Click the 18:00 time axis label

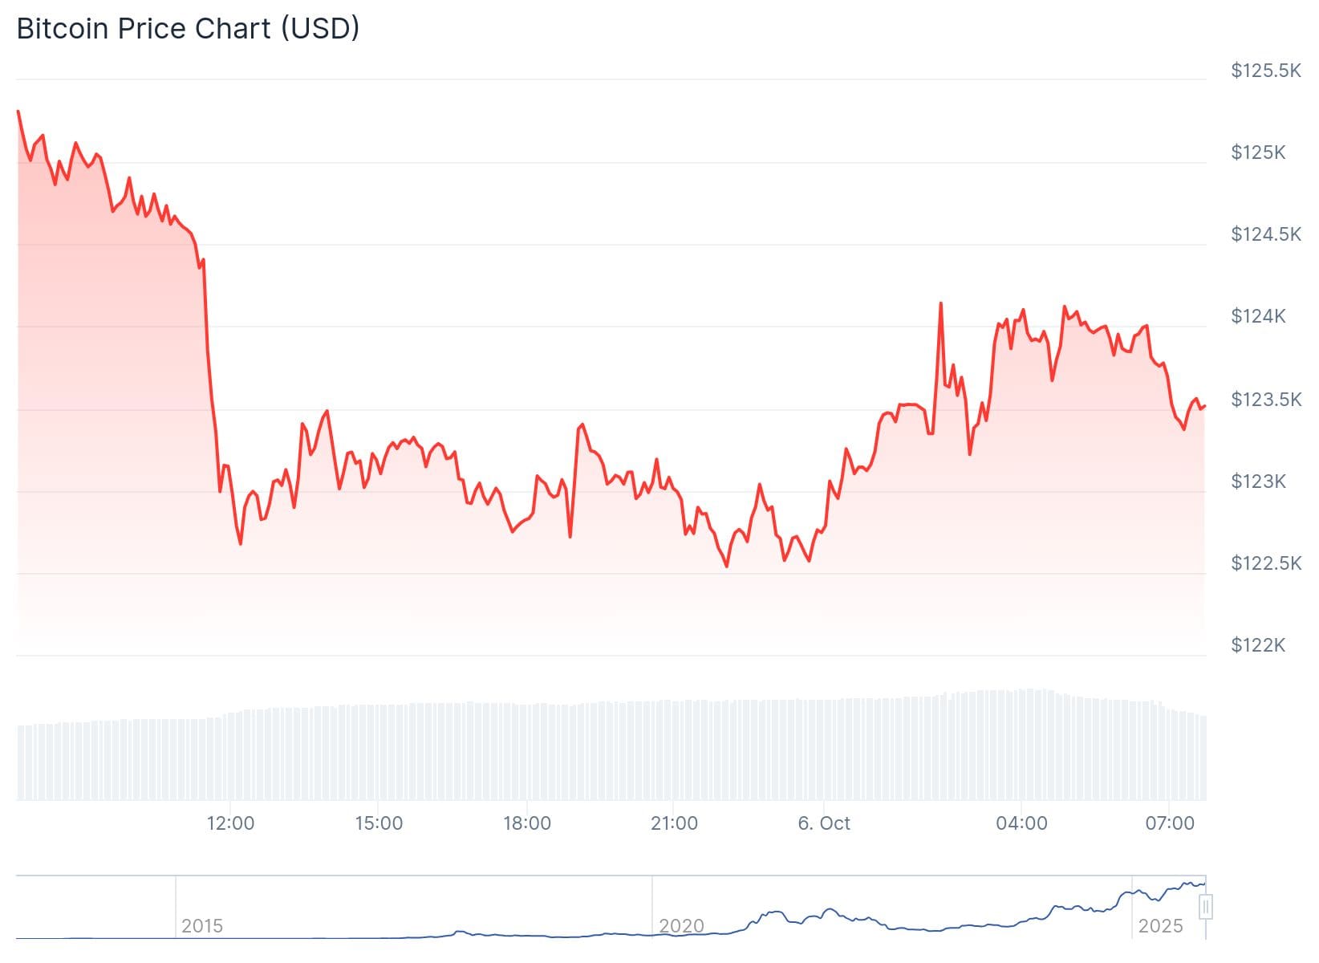click(527, 823)
